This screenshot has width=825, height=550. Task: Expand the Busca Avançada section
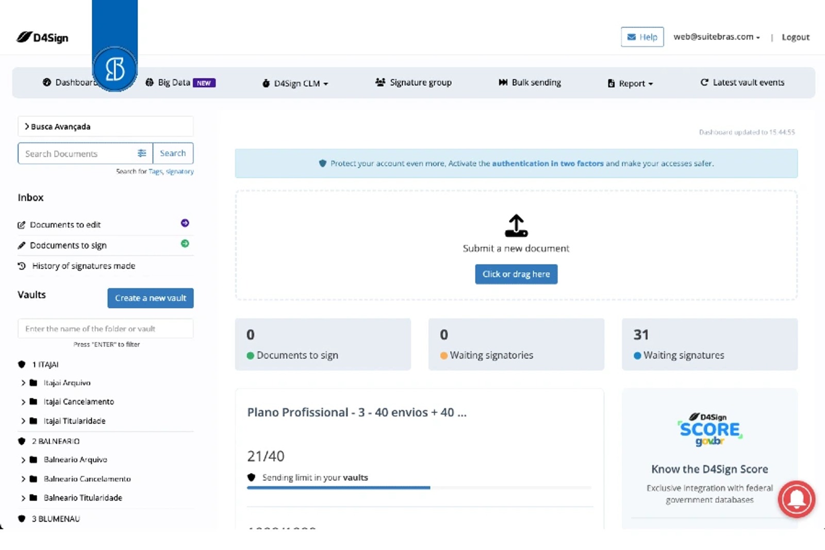point(106,126)
